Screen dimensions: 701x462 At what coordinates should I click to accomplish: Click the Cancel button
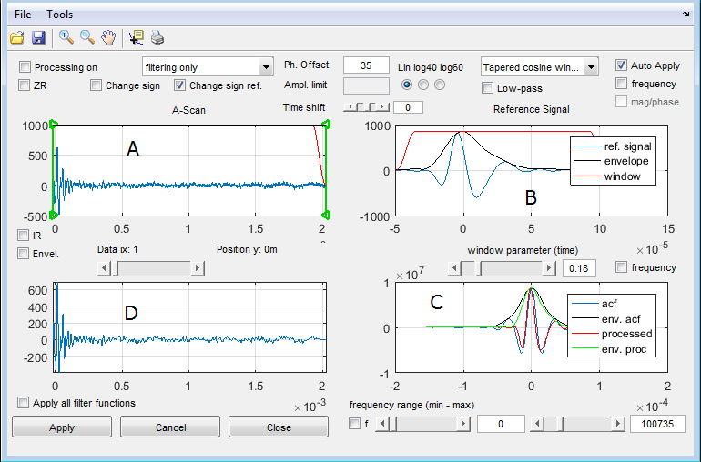(x=170, y=427)
